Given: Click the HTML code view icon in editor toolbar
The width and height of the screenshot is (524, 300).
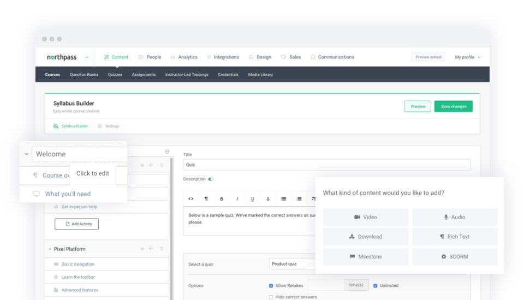Looking at the screenshot, I should coord(191,199).
